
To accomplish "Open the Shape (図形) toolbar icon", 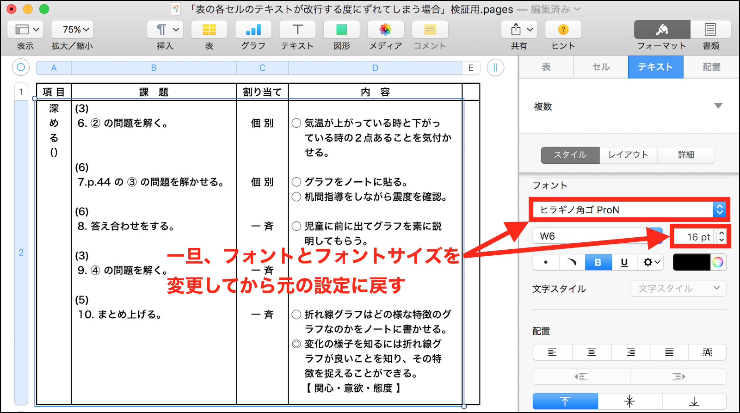I will pyautogui.click(x=341, y=30).
